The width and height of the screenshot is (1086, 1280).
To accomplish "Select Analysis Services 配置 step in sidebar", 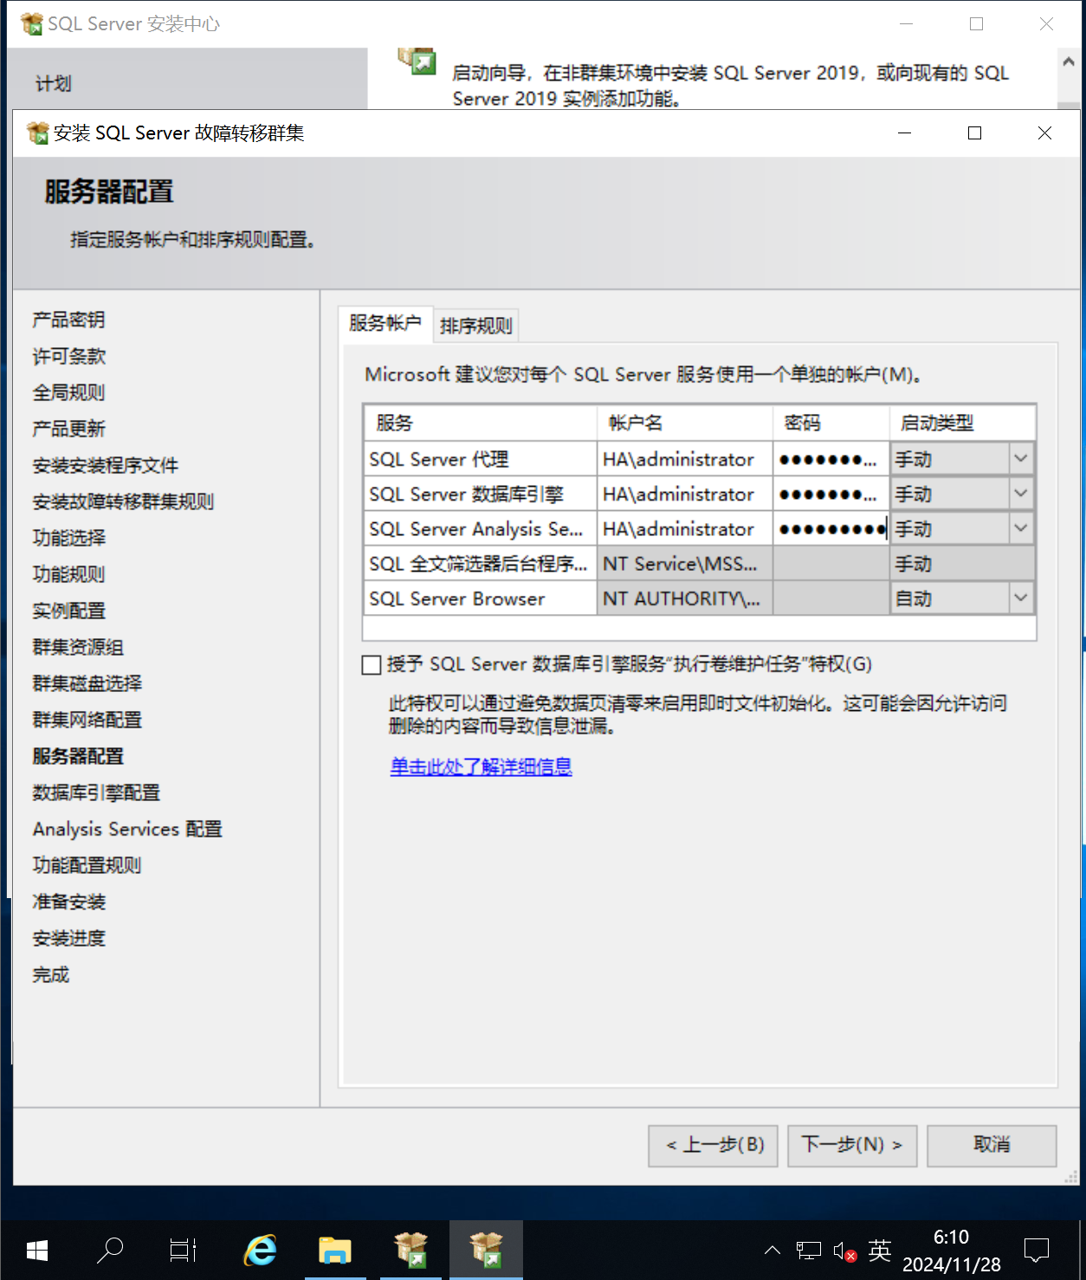I will click(127, 829).
